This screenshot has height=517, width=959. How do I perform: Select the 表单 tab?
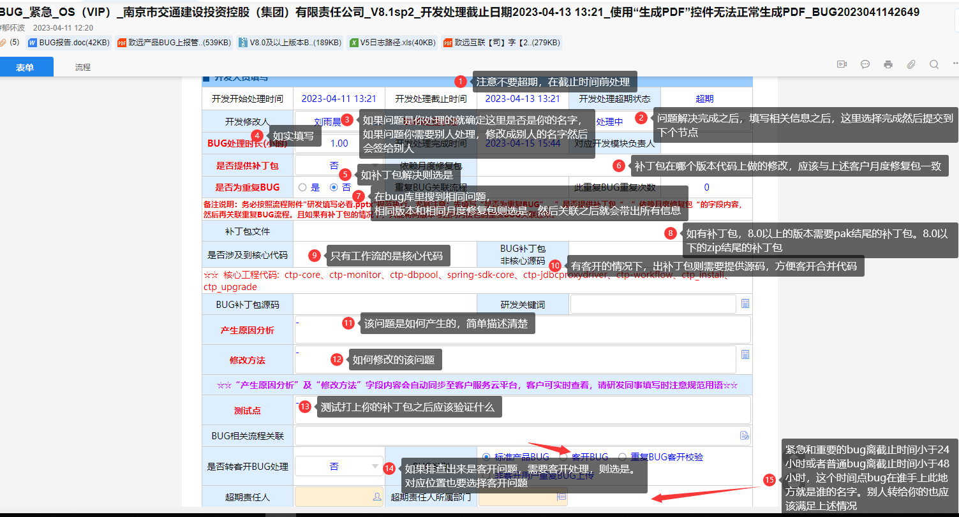pos(26,67)
